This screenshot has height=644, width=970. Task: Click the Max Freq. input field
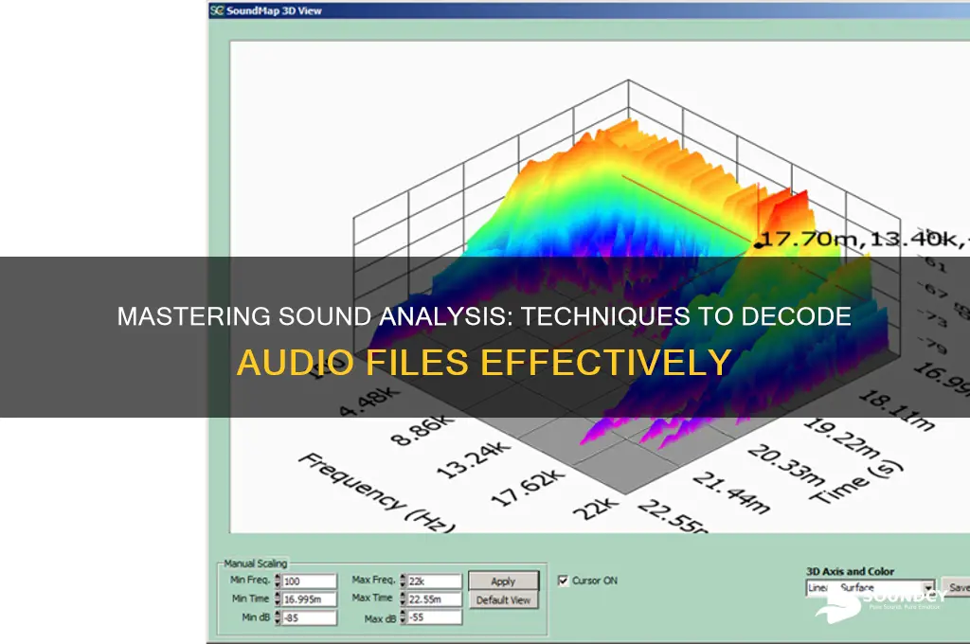434,581
